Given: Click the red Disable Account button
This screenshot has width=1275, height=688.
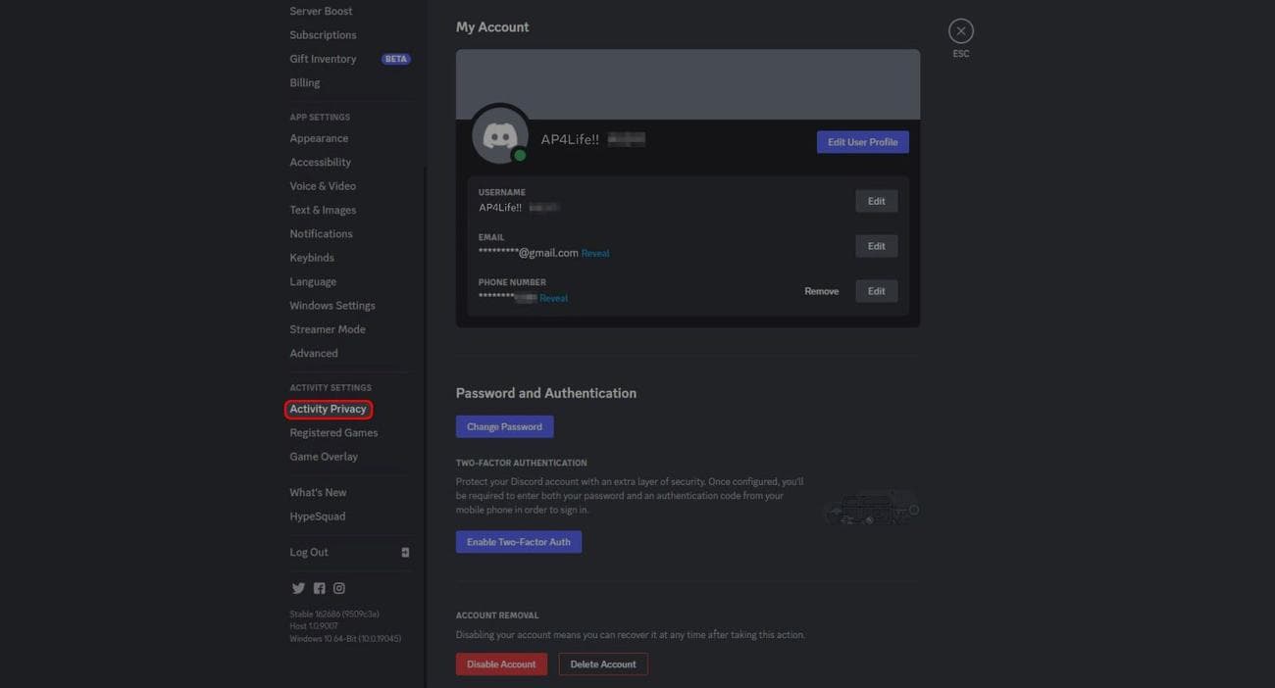Looking at the screenshot, I should coord(501,664).
